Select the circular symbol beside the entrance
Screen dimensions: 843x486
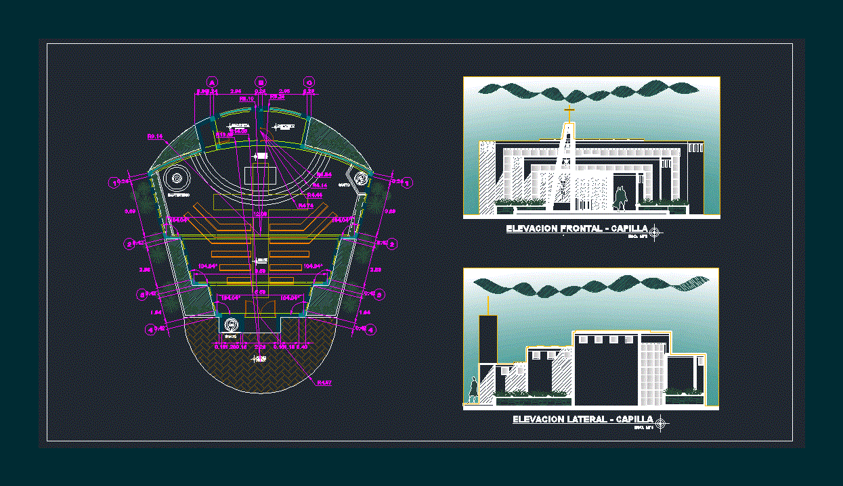(230, 324)
